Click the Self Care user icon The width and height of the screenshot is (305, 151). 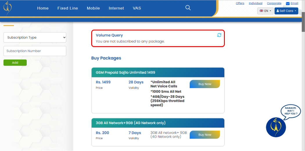pos(278,11)
